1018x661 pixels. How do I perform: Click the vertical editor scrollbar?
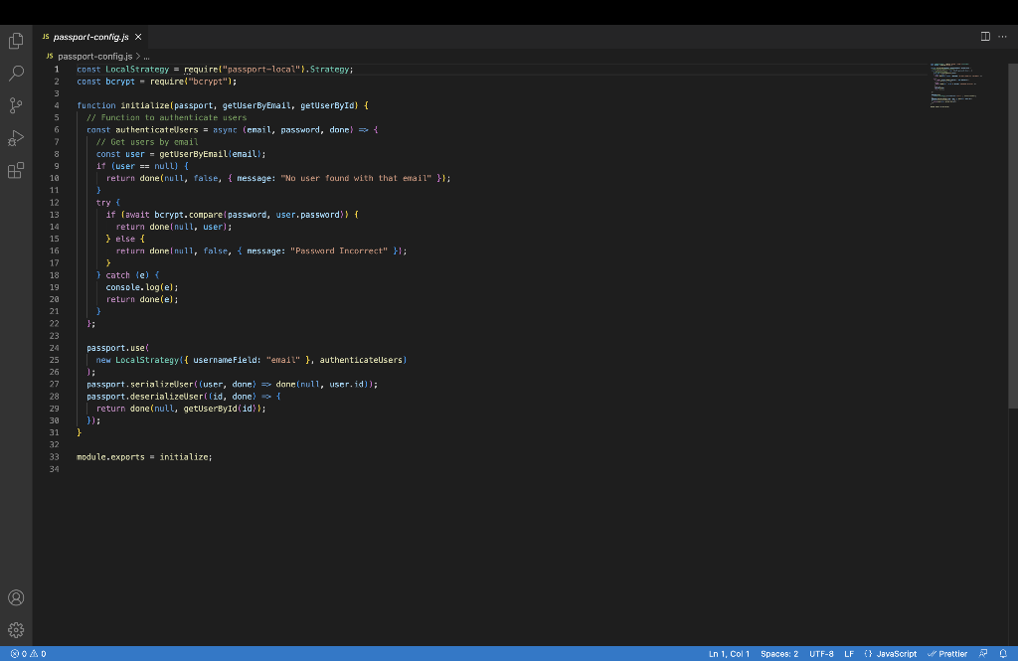(x=1013, y=236)
